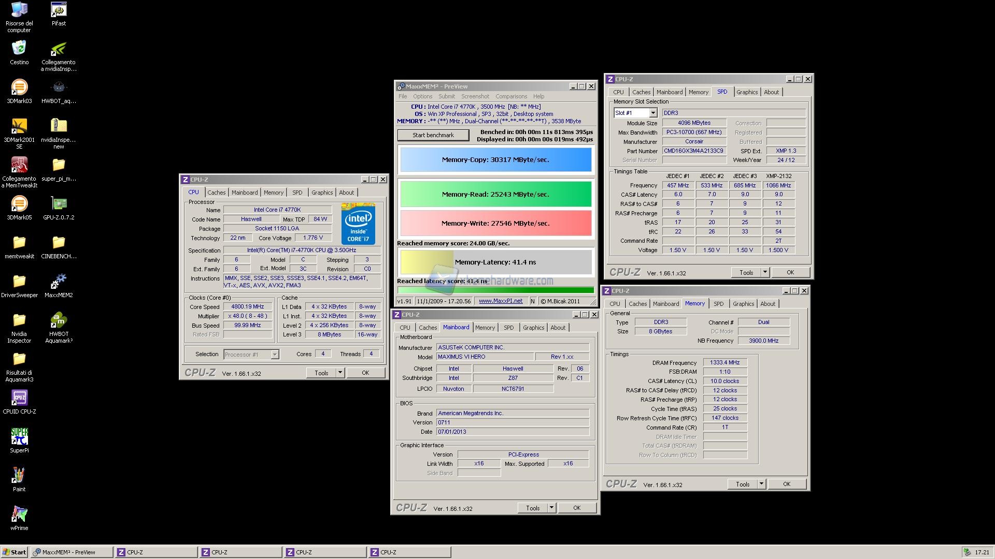The width and height of the screenshot is (995, 559).
Task: Switch to the Caches tab in CPU window
Action: click(216, 193)
